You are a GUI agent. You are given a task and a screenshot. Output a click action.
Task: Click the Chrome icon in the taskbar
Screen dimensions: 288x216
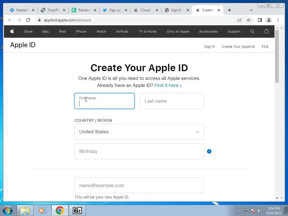[x=60, y=210]
